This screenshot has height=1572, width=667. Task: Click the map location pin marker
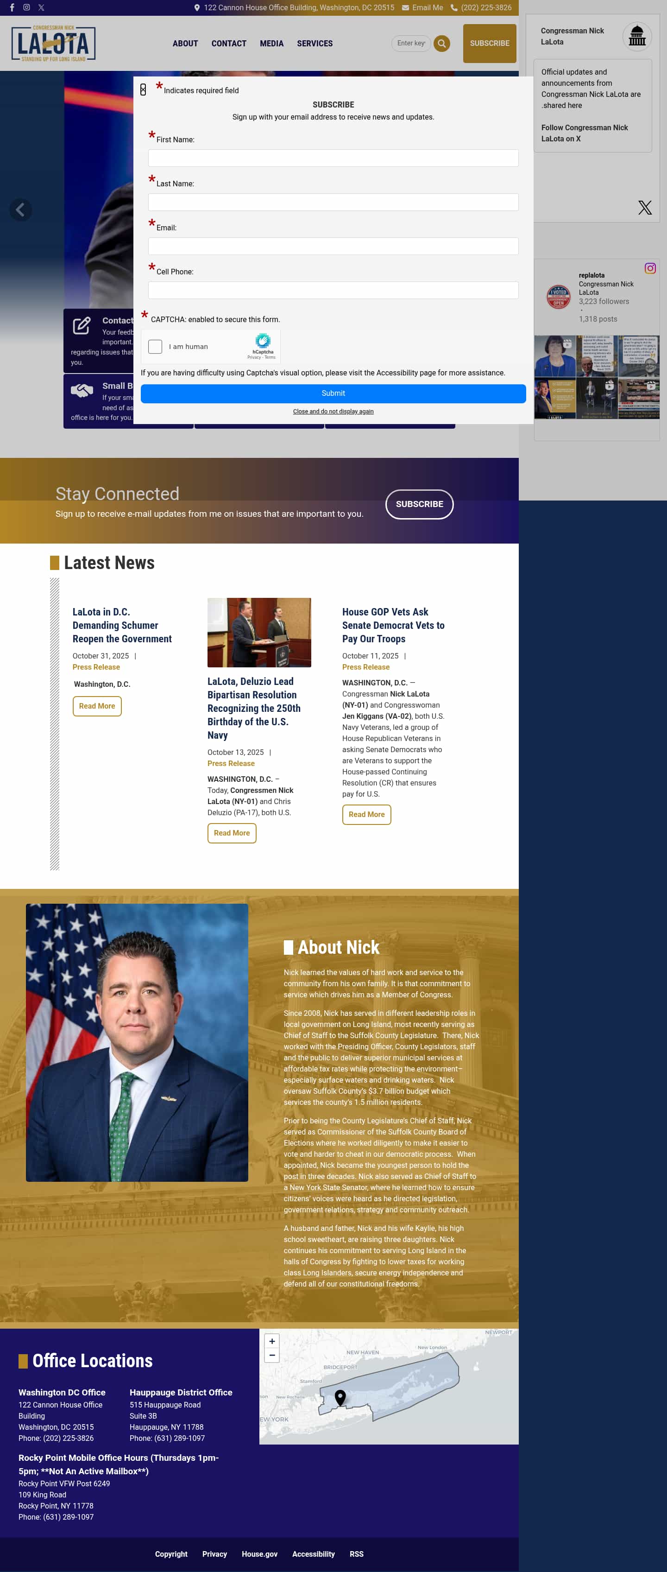(340, 1397)
